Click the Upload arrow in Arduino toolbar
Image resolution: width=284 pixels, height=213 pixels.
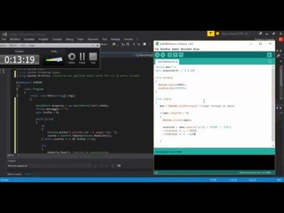pyautogui.click(x=163, y=55)
